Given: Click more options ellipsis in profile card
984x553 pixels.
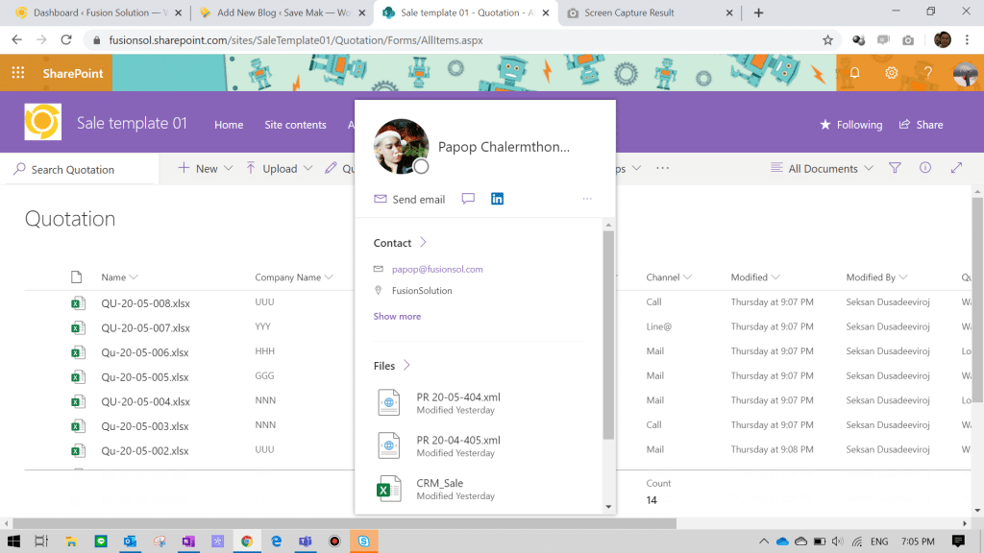Looking at the screenshot, I should 587,199.
